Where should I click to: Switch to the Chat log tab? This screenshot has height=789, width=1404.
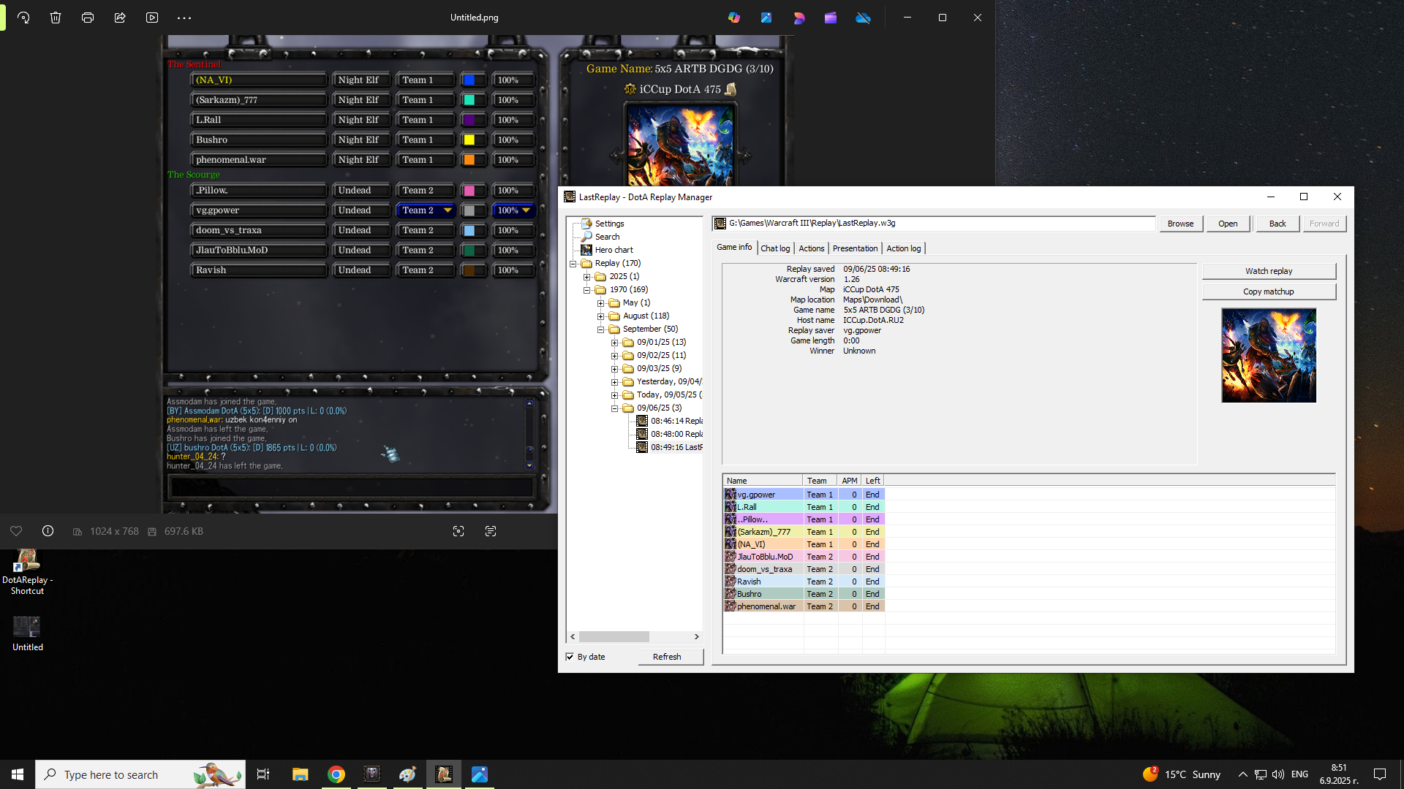775,248
